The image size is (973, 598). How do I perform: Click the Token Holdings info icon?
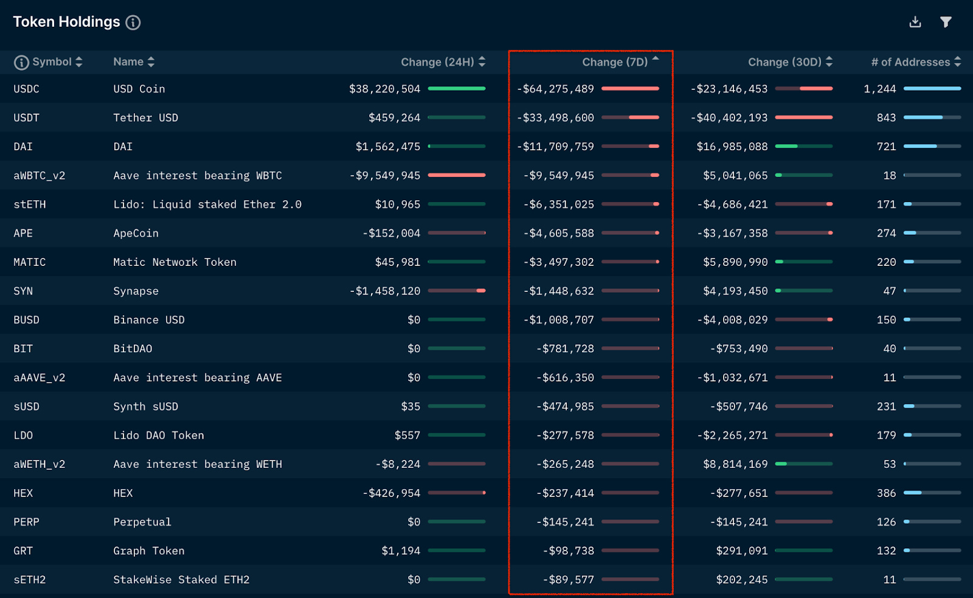[133, 23]
